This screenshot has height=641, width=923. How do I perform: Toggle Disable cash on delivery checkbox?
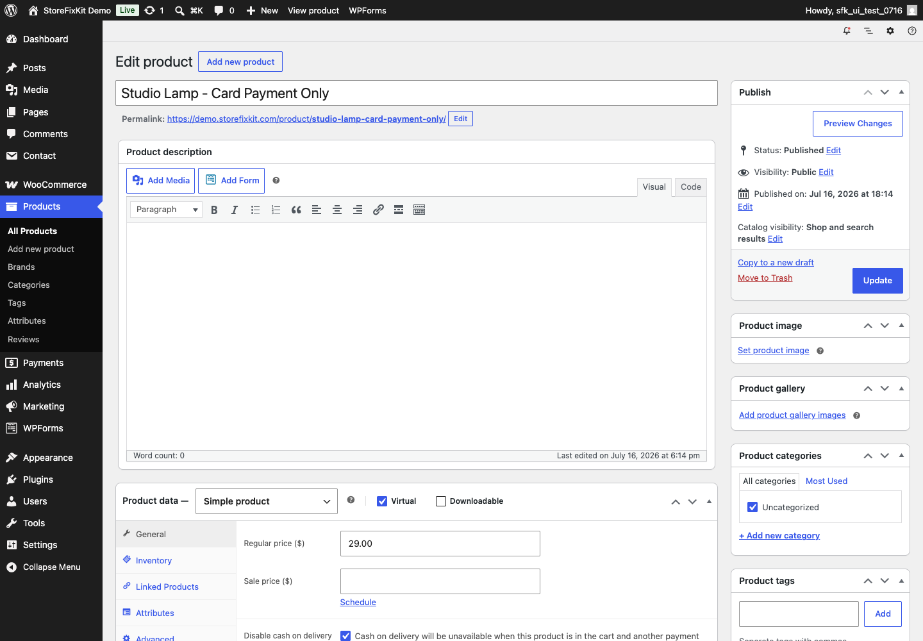click(x=345, y=636)
